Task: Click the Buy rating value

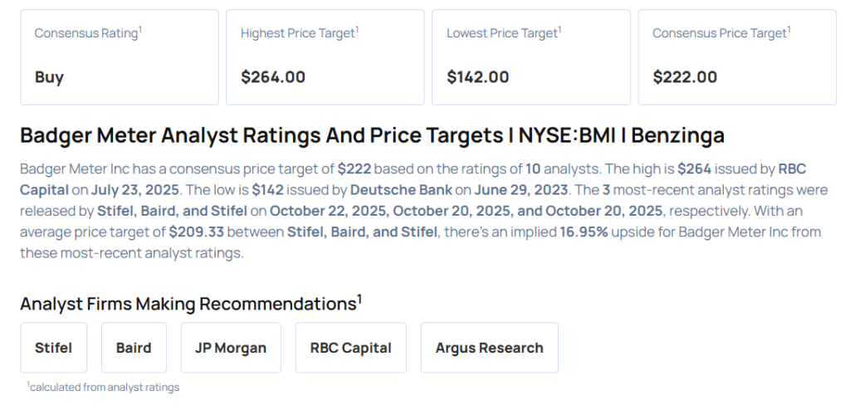Action: click(49, 77)
